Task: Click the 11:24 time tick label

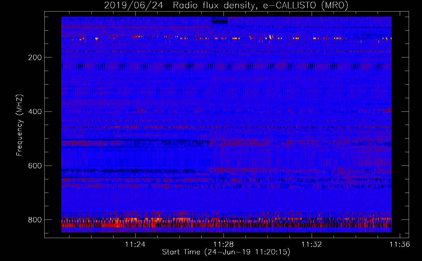Action: coord(135,244)
